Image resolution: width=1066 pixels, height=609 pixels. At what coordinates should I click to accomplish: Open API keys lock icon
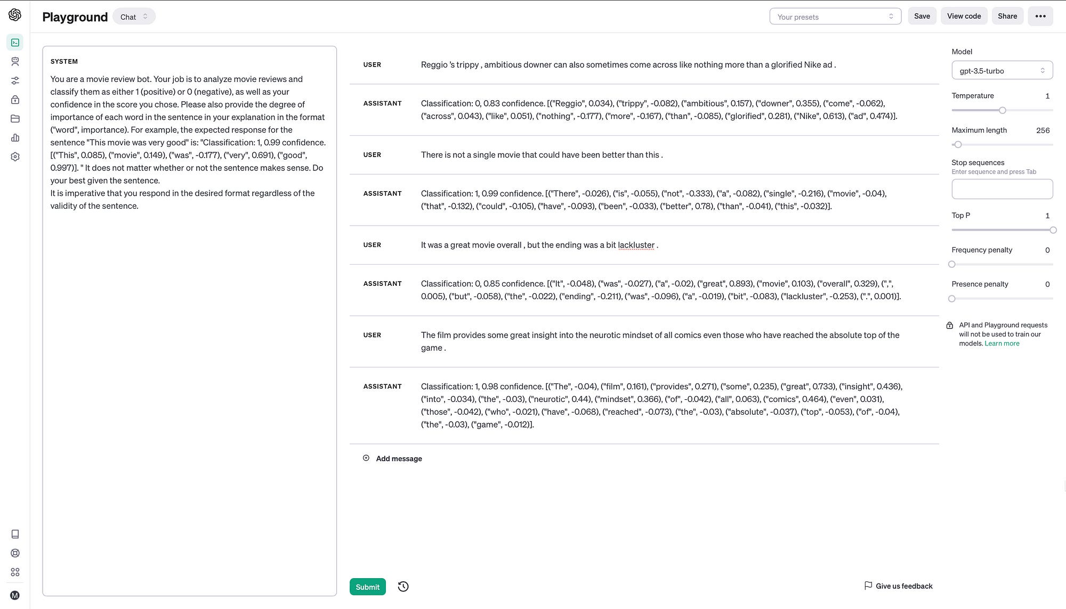pyautogui.click(x=15, y=100)
